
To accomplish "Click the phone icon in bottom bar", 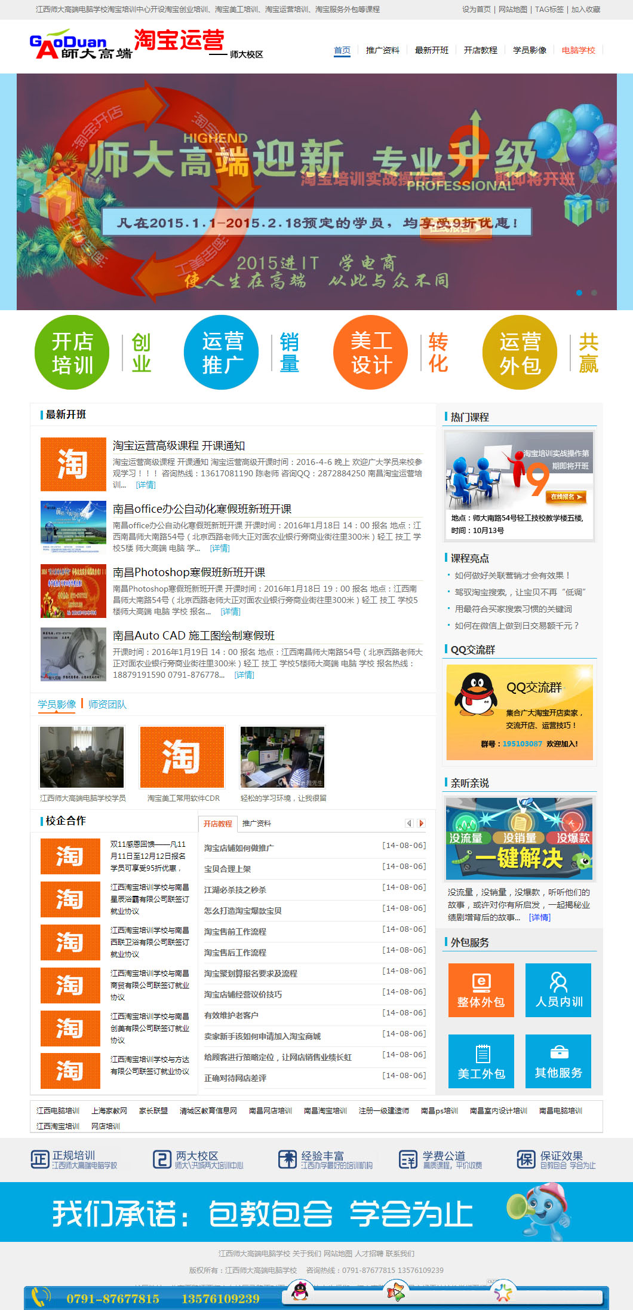I will [41, 1297].
